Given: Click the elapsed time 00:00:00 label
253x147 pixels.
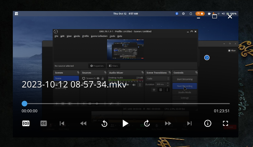Looking at the screenshot, I should (x=30, y=111).
